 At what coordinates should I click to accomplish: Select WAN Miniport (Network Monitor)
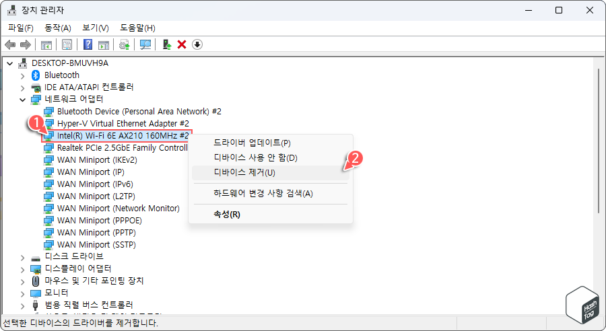click(119, 209)
